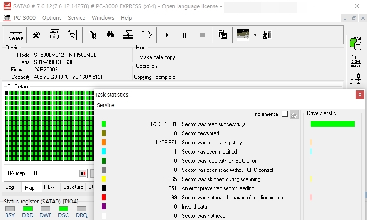Click the SATA0 port toolbar icon
Screen dimensions: 367x220
point(16,35)
